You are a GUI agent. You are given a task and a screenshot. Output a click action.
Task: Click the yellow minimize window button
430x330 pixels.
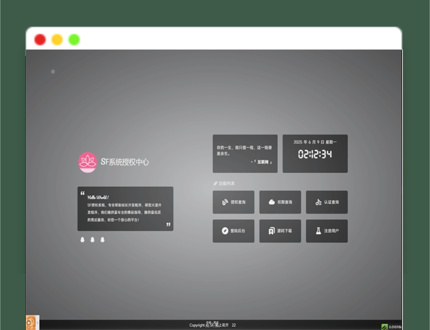[57, 40]
